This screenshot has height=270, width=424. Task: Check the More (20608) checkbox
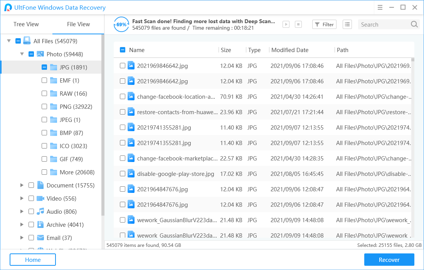44,172
